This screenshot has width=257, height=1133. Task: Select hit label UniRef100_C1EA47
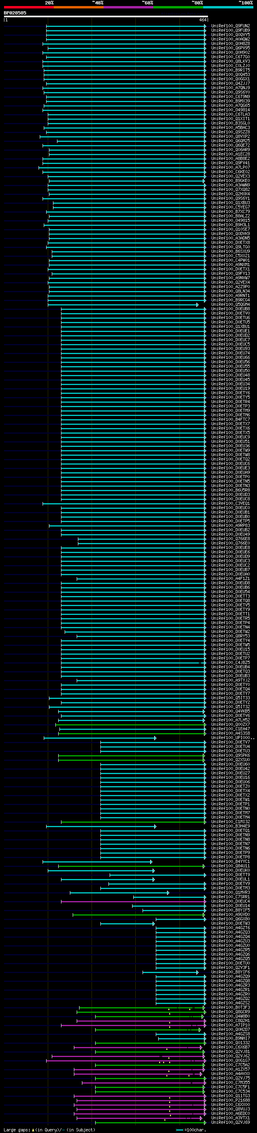230,729
